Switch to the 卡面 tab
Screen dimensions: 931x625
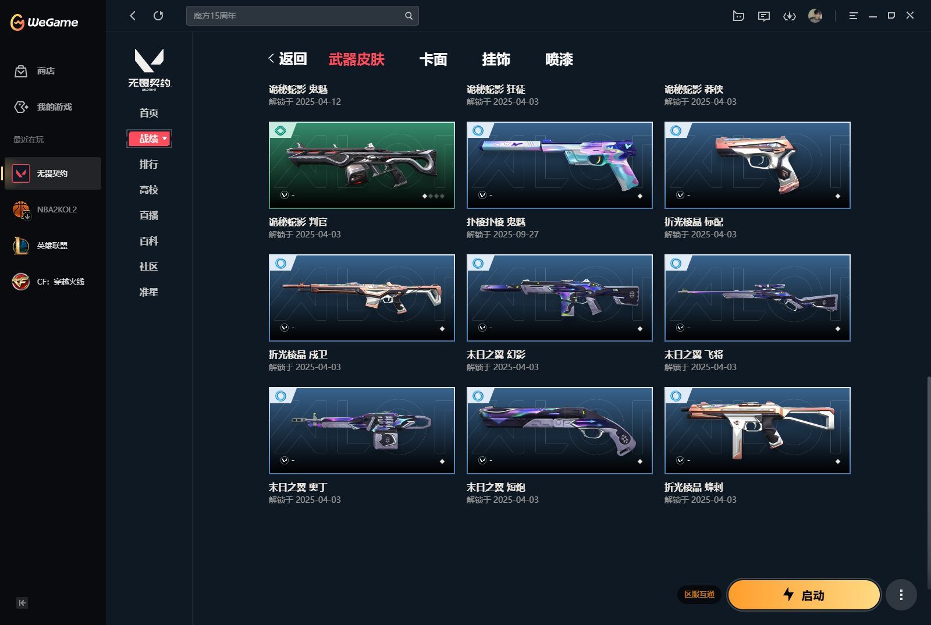click(433, 59)
